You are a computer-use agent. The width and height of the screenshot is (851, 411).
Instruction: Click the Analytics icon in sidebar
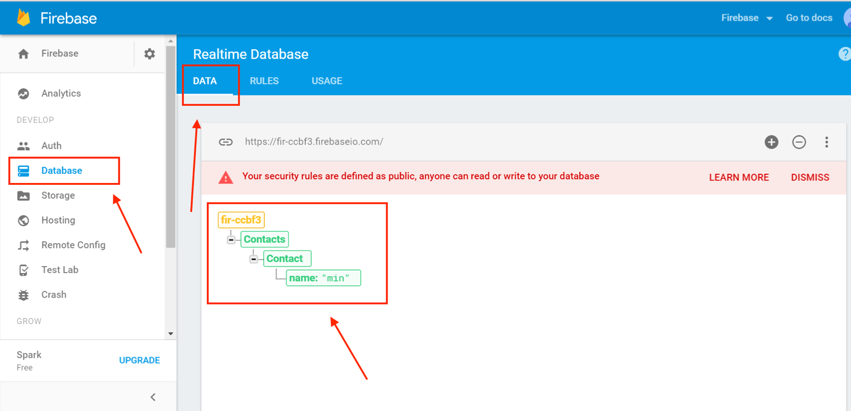23,94
